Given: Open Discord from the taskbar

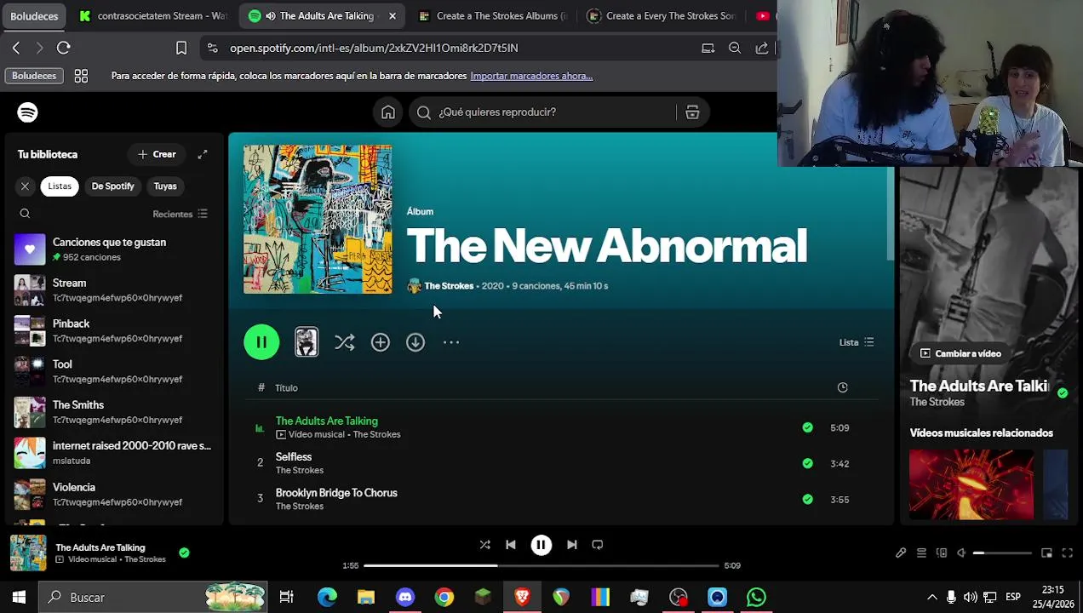Looking at the screenshot, I should click(405, 598).
